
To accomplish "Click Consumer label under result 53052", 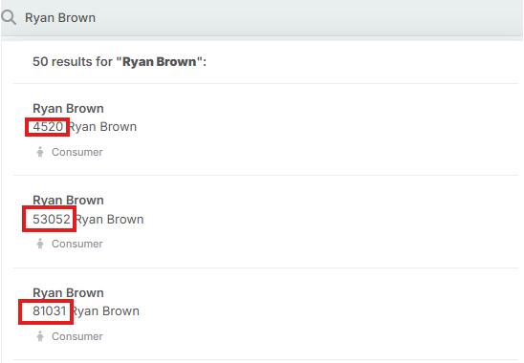I will [77, 244].
